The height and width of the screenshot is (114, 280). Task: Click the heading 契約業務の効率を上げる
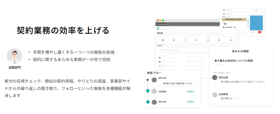pyautogui.click(x=63, y=30)
